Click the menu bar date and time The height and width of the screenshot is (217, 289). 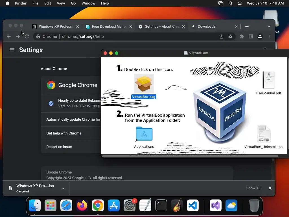pos(265,3)
